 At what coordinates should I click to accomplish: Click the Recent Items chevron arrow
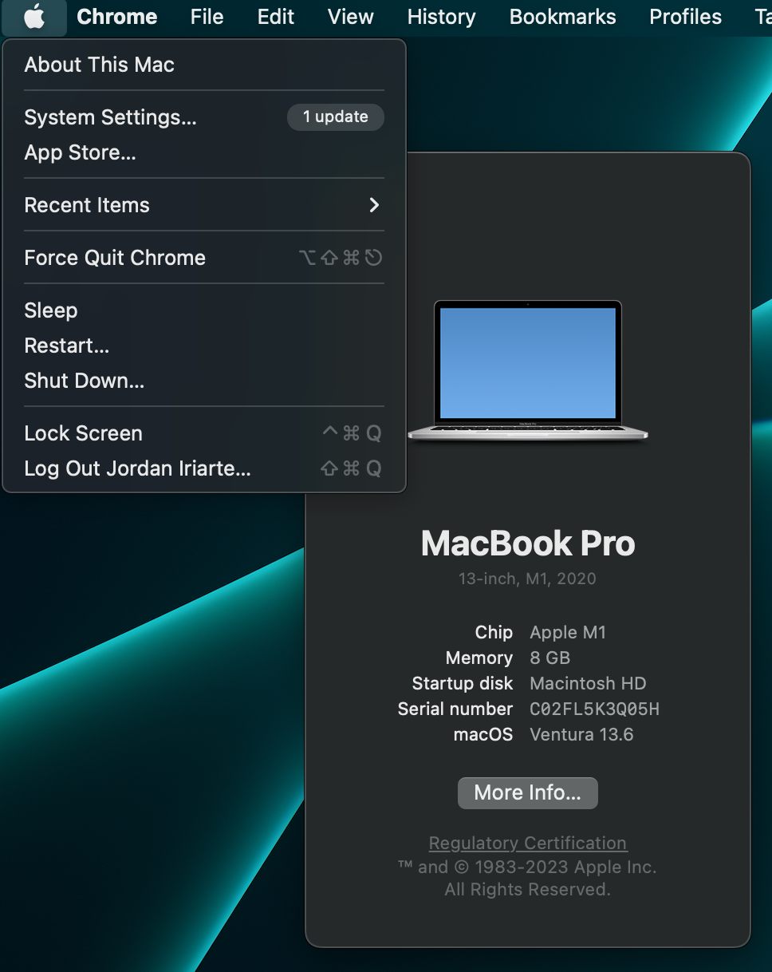(x=373, y=205)
